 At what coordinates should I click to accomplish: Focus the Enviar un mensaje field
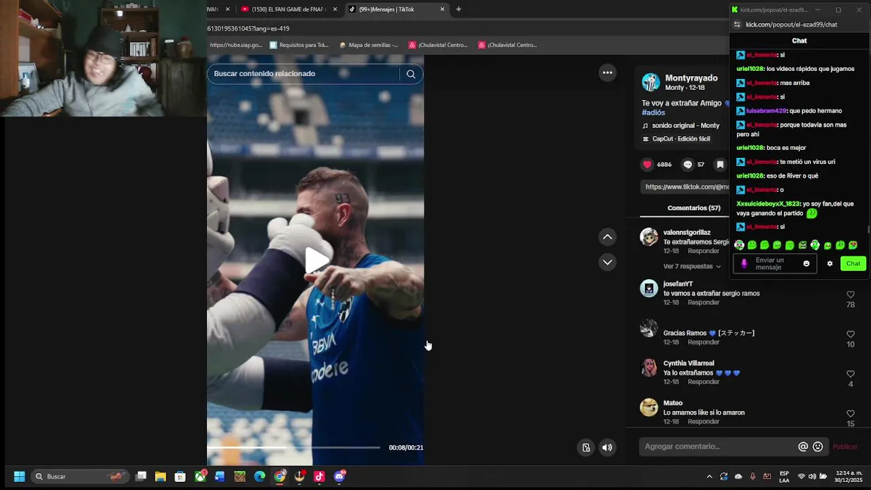click(774, 263)
